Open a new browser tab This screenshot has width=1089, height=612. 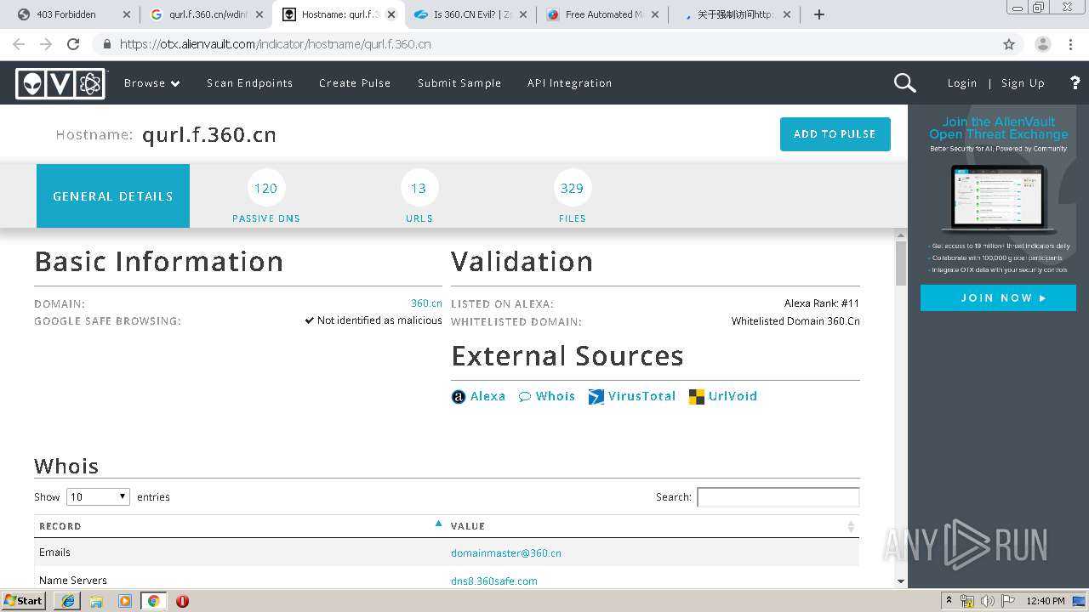click(819, 14)
